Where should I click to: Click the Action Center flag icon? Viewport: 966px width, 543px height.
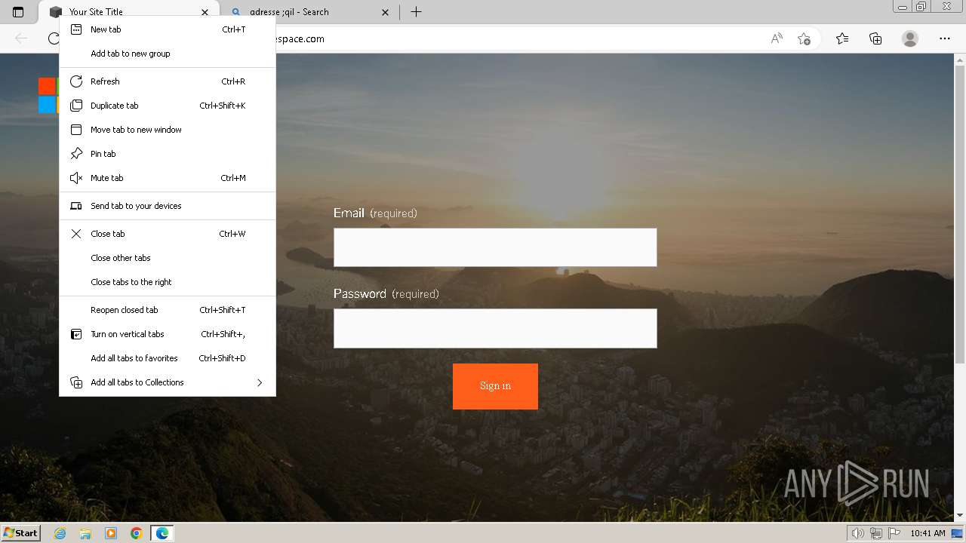pyautogui.click(x=893, y=533)
